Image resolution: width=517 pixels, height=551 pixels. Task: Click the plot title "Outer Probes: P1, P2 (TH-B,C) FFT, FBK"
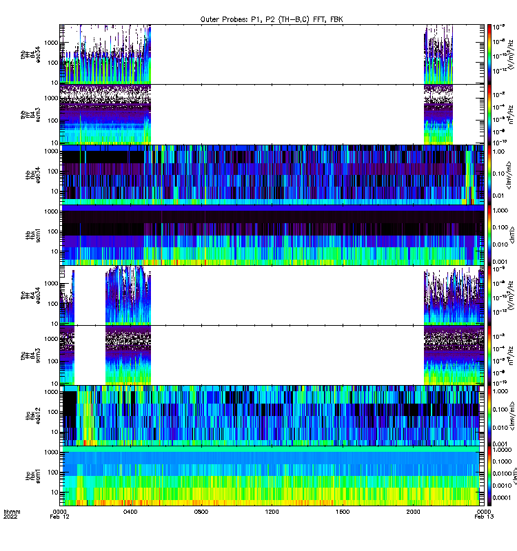coord(272,19)
